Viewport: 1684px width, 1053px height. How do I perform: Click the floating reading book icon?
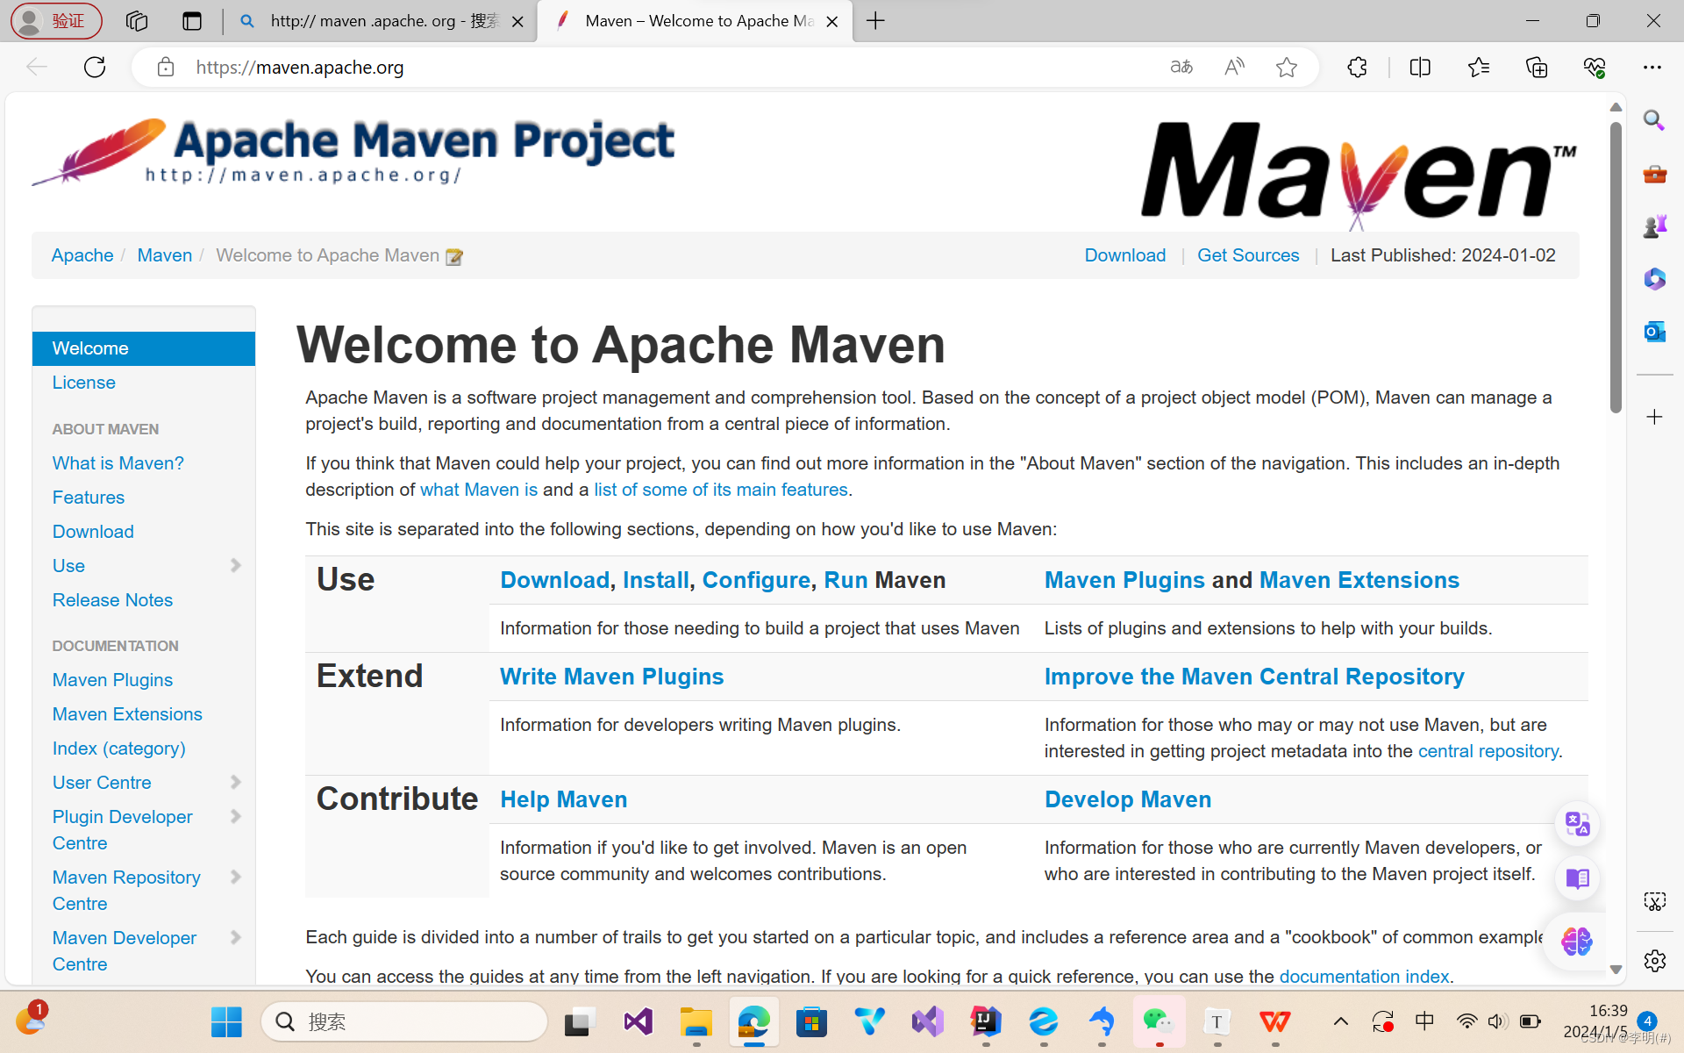(x=1577, y=878)
